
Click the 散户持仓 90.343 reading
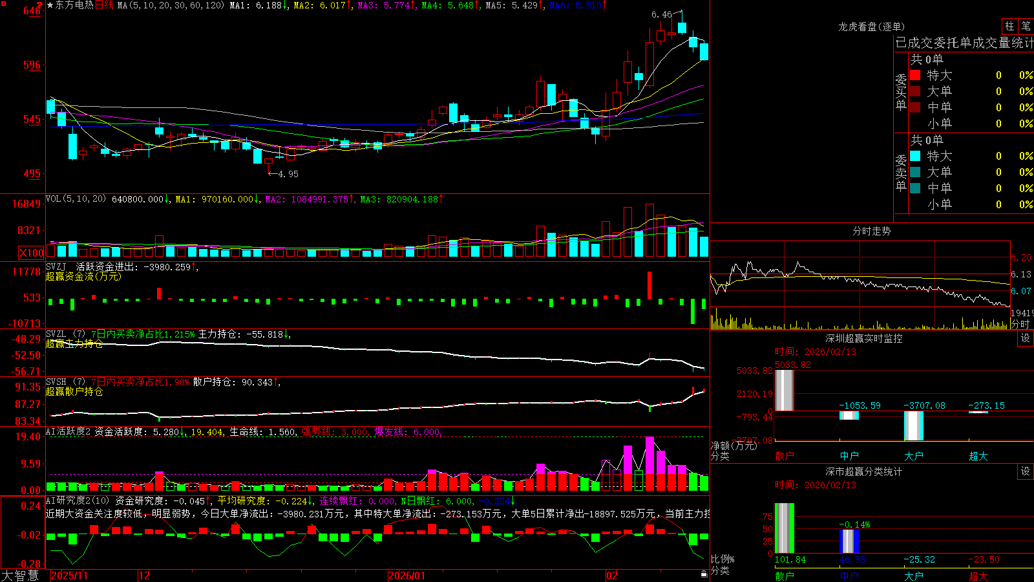coord(237,382)
